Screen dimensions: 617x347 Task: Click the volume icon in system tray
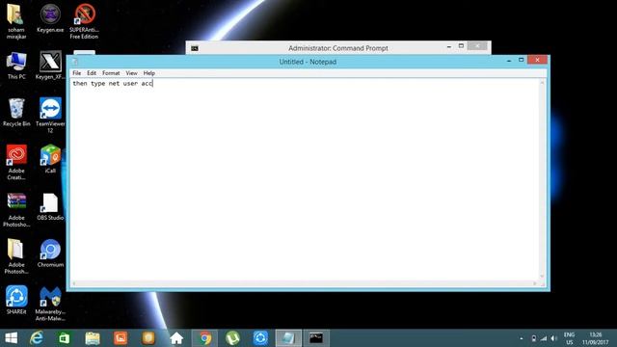click(x=554, y=338)
